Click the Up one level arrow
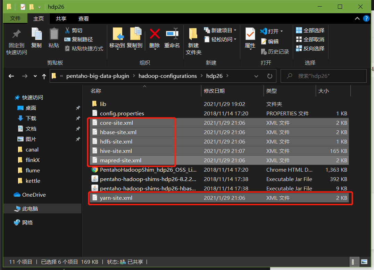This screenshot has width=374, height=270. coord(44,76)
